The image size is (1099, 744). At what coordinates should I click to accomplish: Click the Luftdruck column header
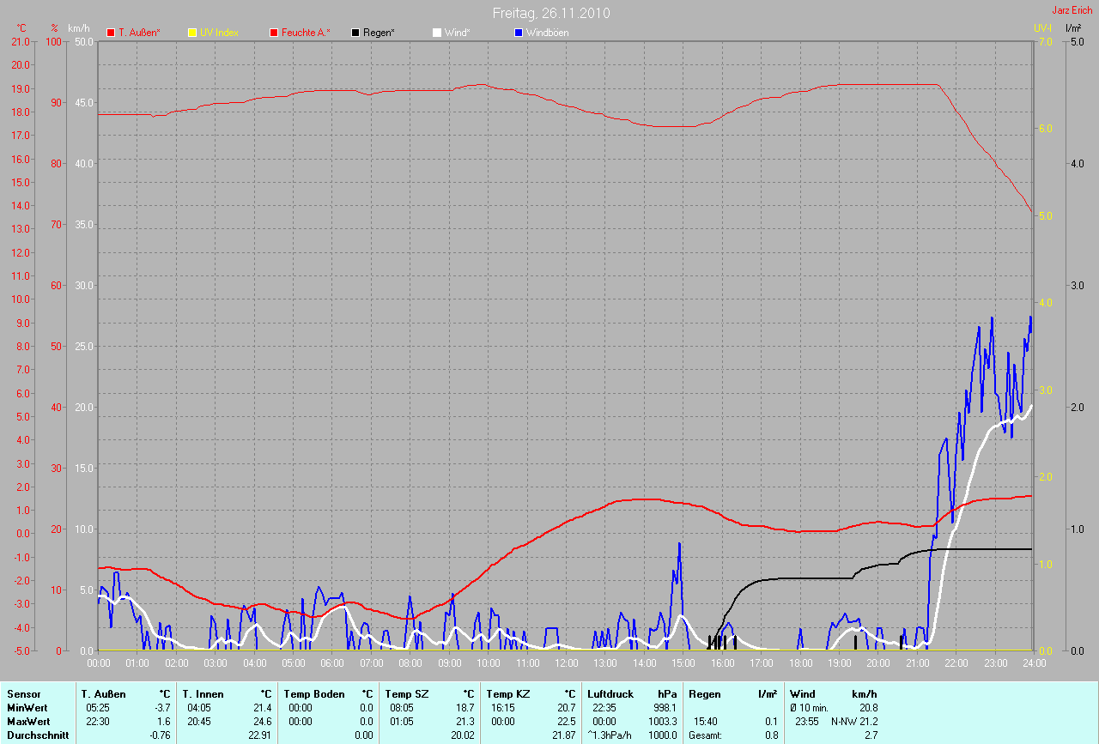pyautogui.click(x=610, y=693)
